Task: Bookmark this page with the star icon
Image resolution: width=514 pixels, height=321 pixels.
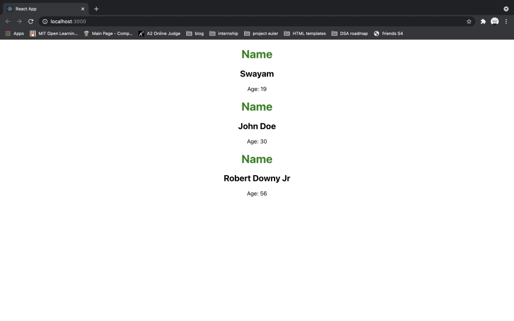Action: coord(469,21)
